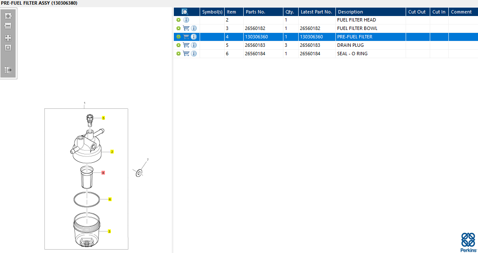Click latest part number 26560184
The height and width of the screenshot is (253, 478).
point(310,54)
